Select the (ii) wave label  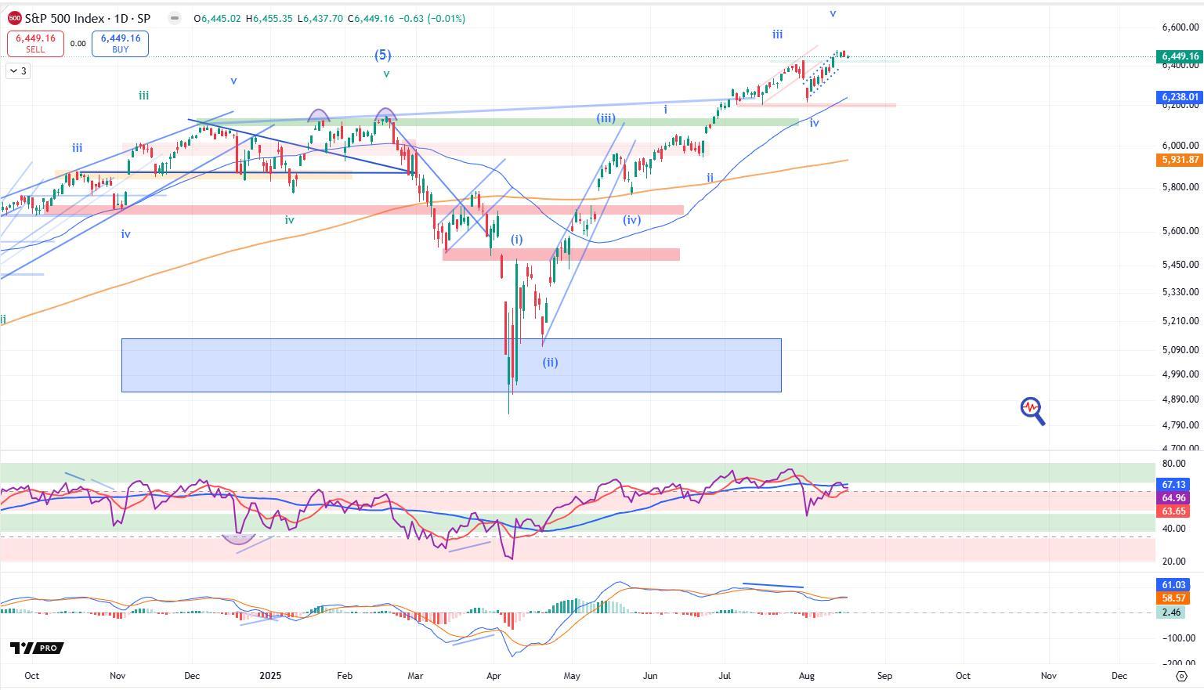point(551,362)
